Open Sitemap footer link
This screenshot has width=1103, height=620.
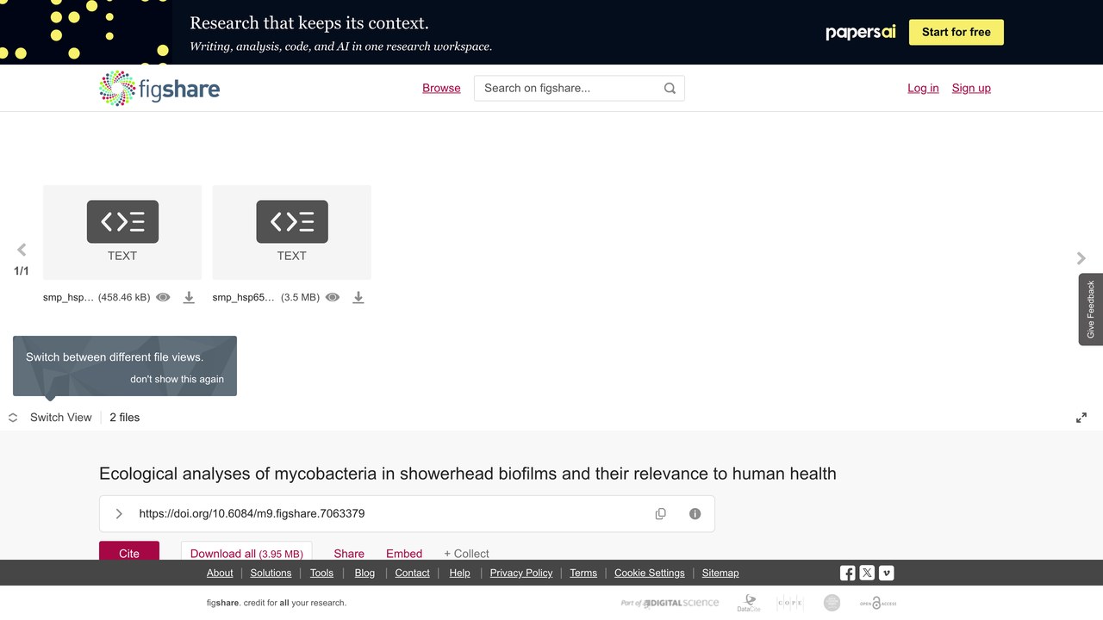[720, 573]
